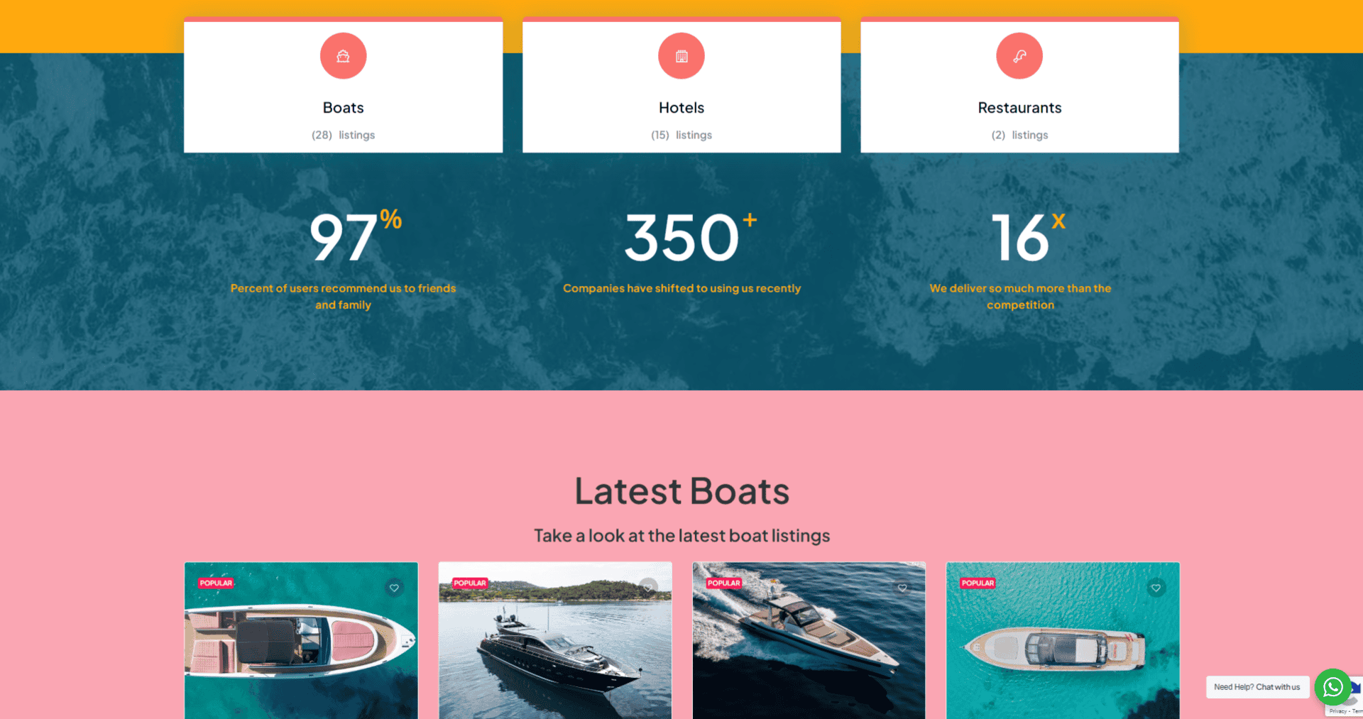Favorite the fourth boat with heart icon
The height and width of the screenshot is (719, 1363).
point(1156,588)
